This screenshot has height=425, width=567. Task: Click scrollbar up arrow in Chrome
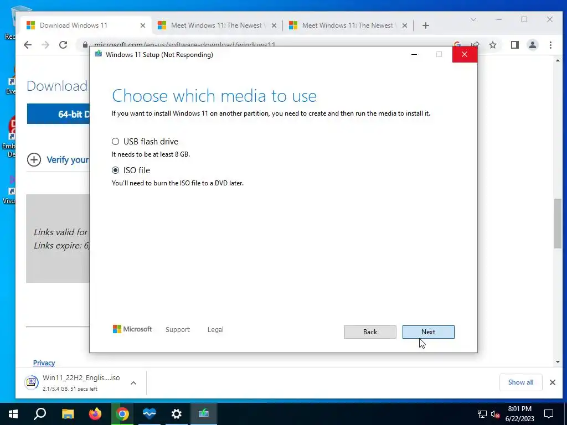pos(558,61)
